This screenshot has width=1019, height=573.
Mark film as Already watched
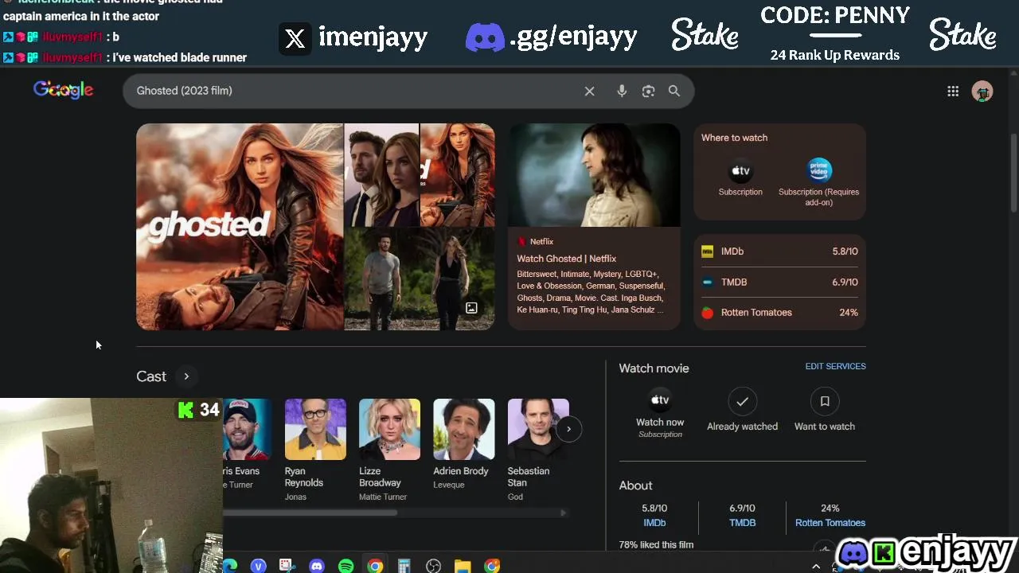pos(742,411)
